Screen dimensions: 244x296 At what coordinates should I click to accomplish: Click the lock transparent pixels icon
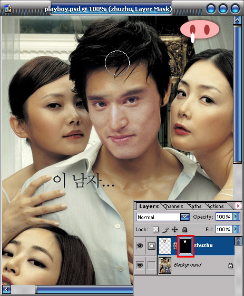coord(155,229)
